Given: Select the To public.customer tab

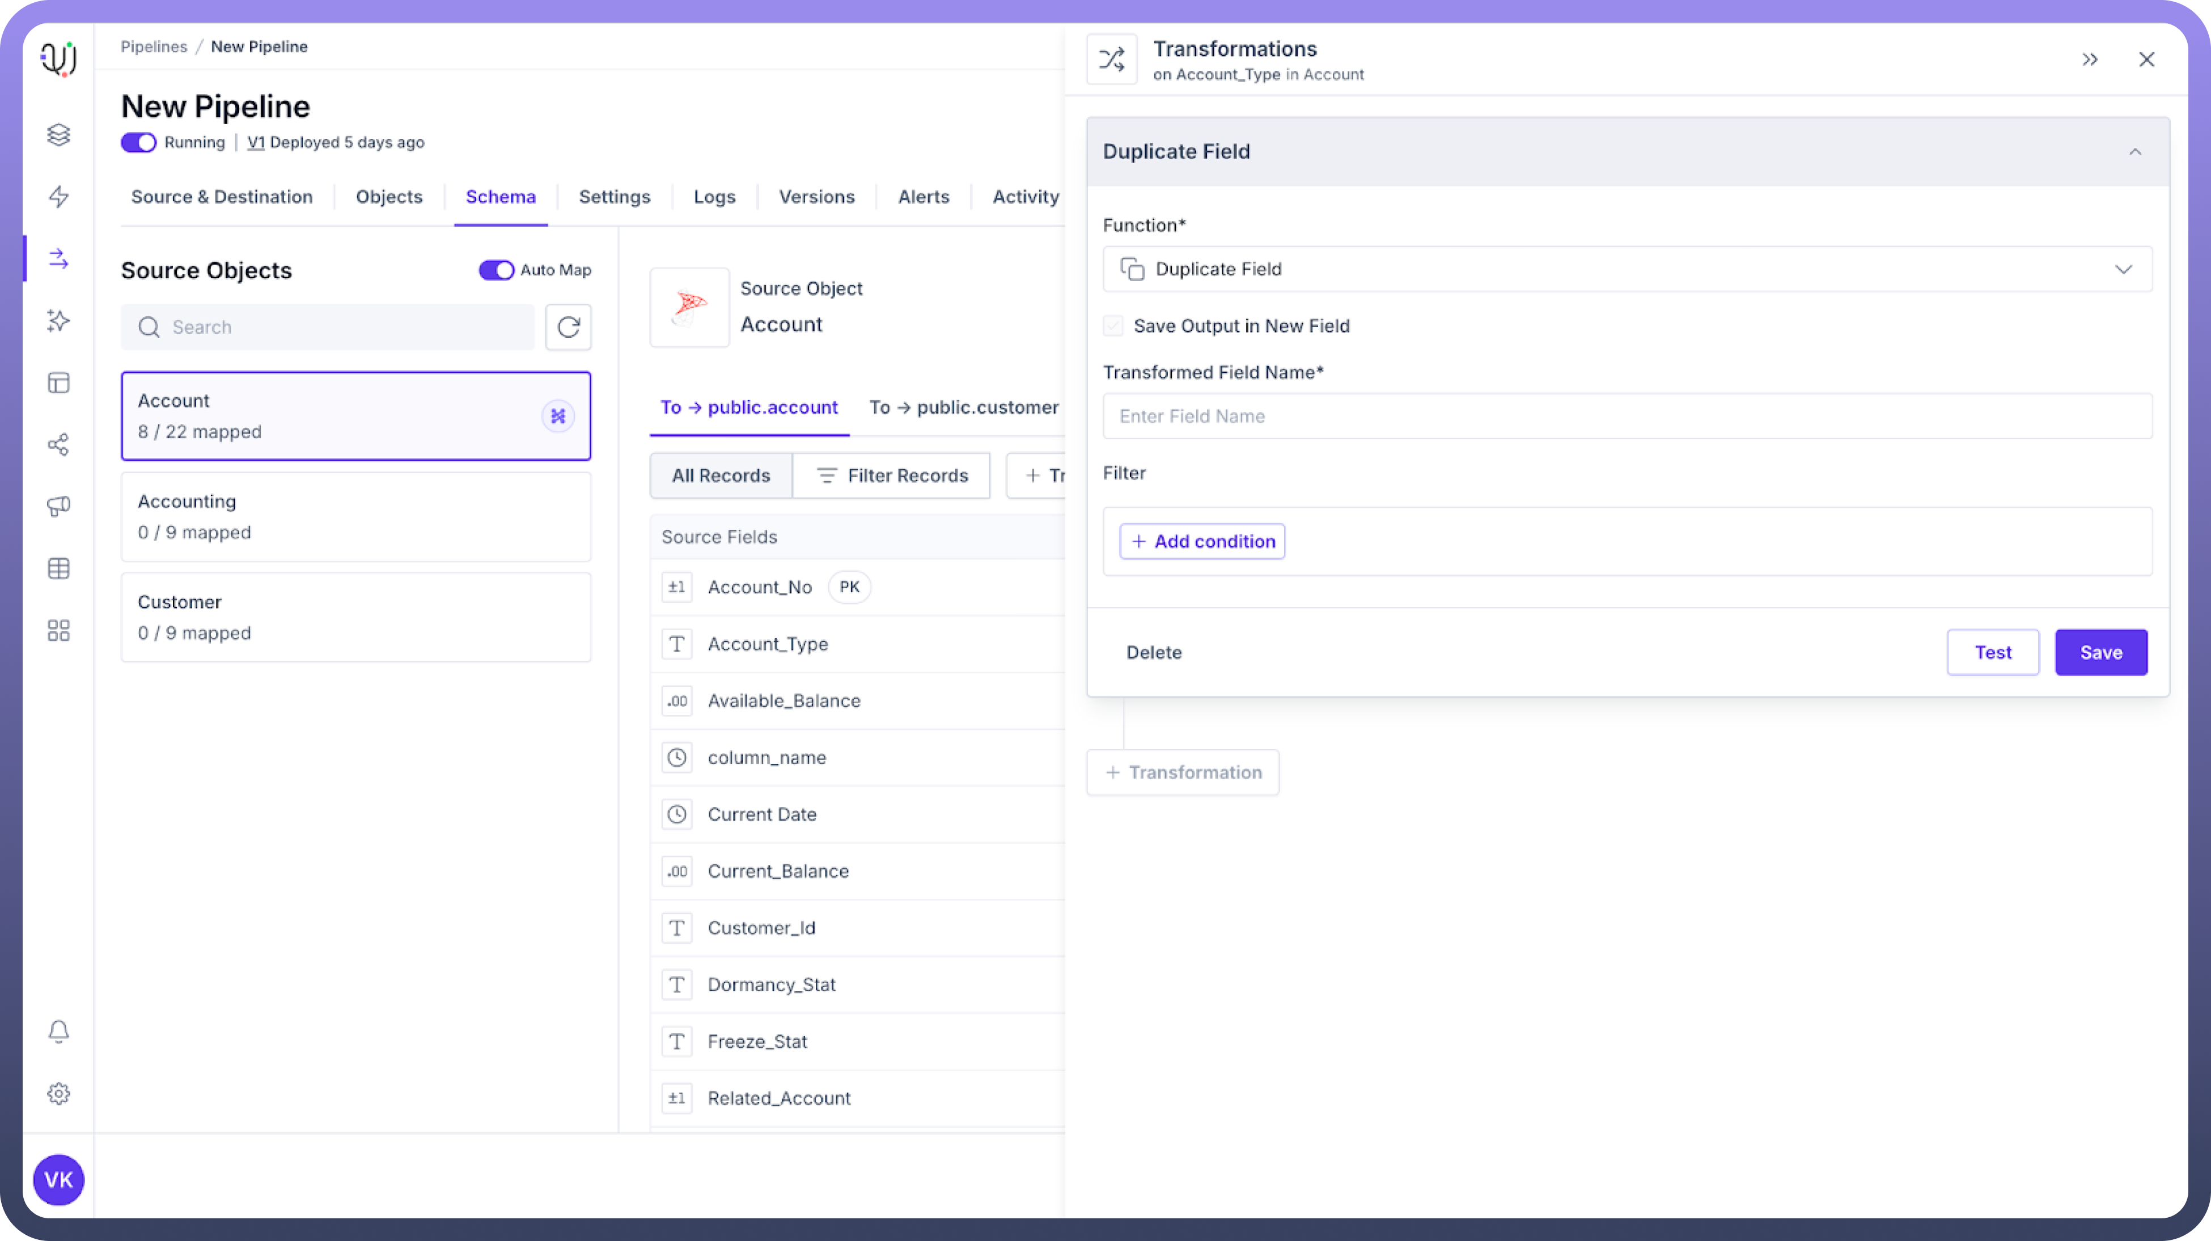Looking at the screenshot, I should click(963, 407).
